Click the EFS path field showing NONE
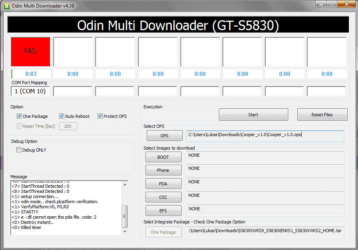The height and width of the screenshot is (250, 358). pos(265,210)
